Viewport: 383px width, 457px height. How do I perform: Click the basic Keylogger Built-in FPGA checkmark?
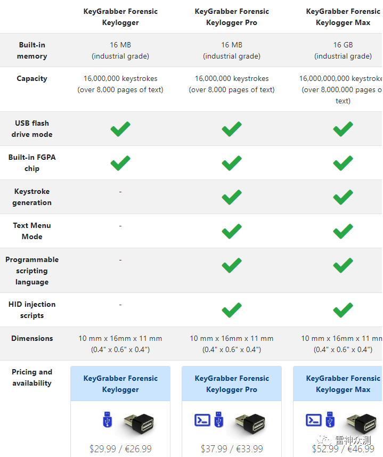[x=120, y=163]
